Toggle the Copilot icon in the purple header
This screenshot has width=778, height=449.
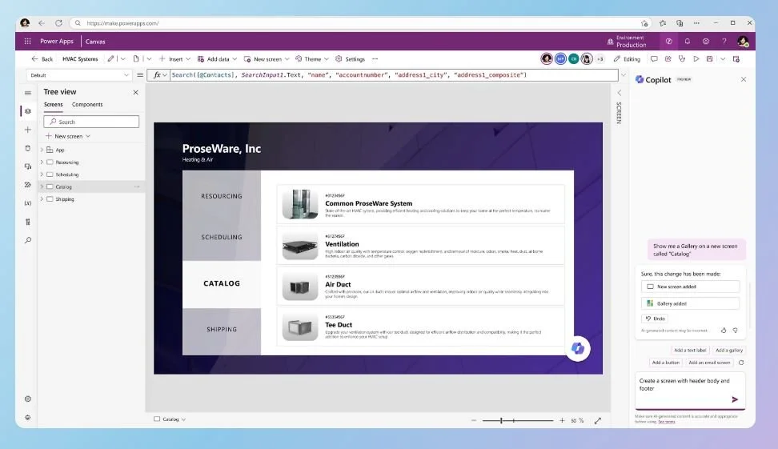point(668,41)
